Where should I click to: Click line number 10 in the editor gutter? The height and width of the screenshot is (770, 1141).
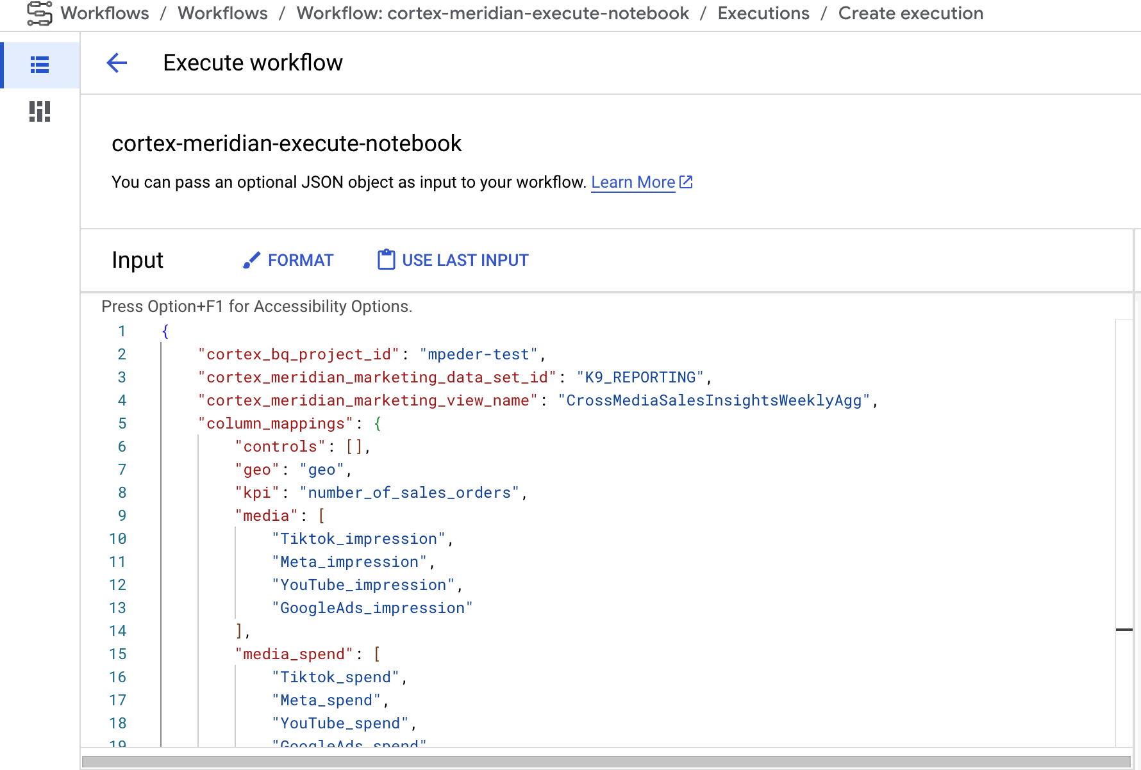[x=118, y=539]
